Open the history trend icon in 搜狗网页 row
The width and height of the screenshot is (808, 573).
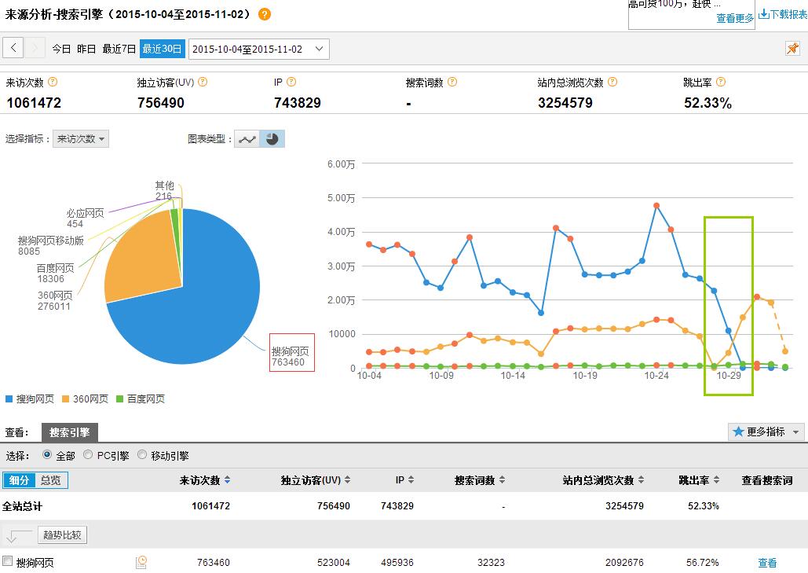coord(141,562)
